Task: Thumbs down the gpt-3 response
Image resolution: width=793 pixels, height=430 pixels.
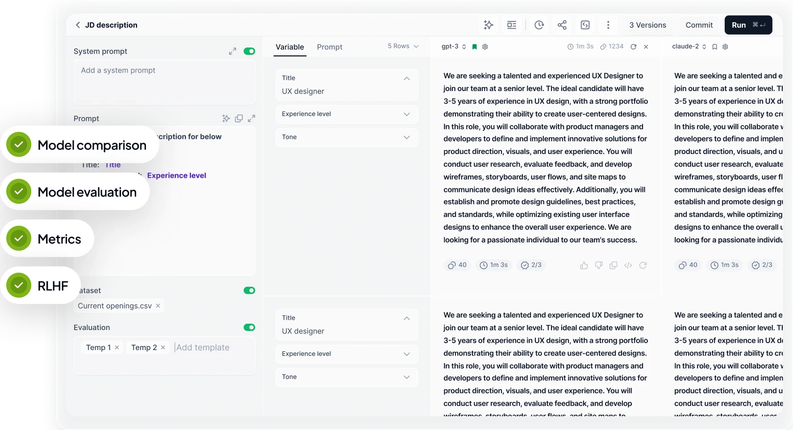Action: (x=599, y=265)
